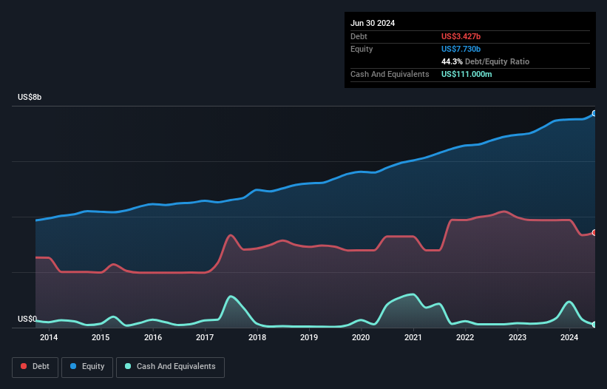Image resolution: width=607 pixels, height=389 pixels.
Task: Click the 44.3% Debt/Equity Ratio text
Action: 485,61
